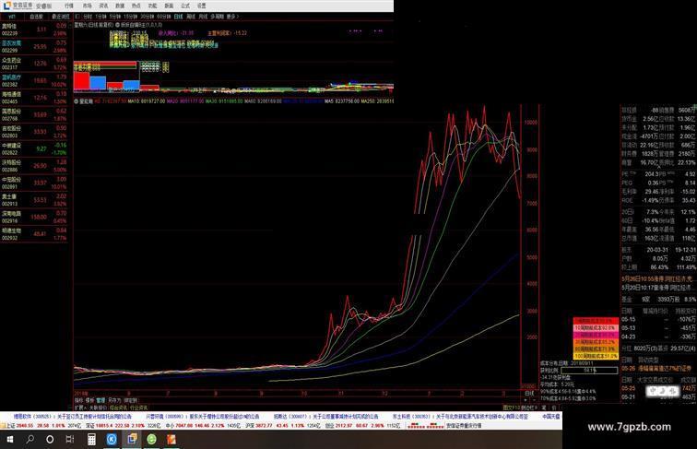Open 行情 menu
This screenshot has height=449, width=697.
(x=69, y=6)
